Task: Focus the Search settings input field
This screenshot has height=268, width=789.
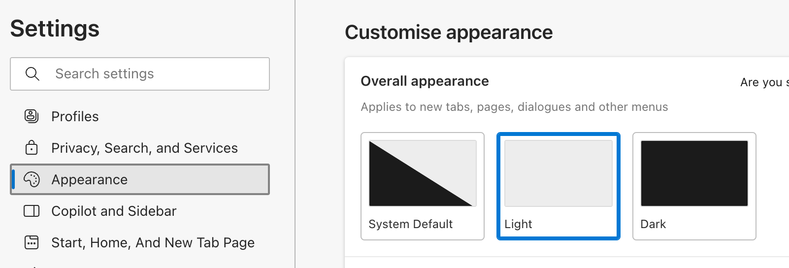Action: pos(140,74)
